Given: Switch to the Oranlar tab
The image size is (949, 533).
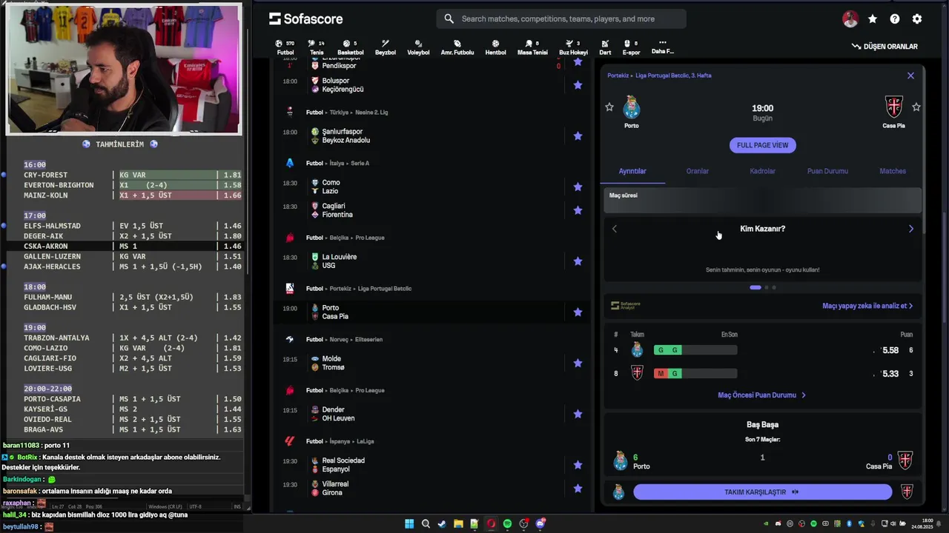Looking at the screenshot, I should coord(698,171).
